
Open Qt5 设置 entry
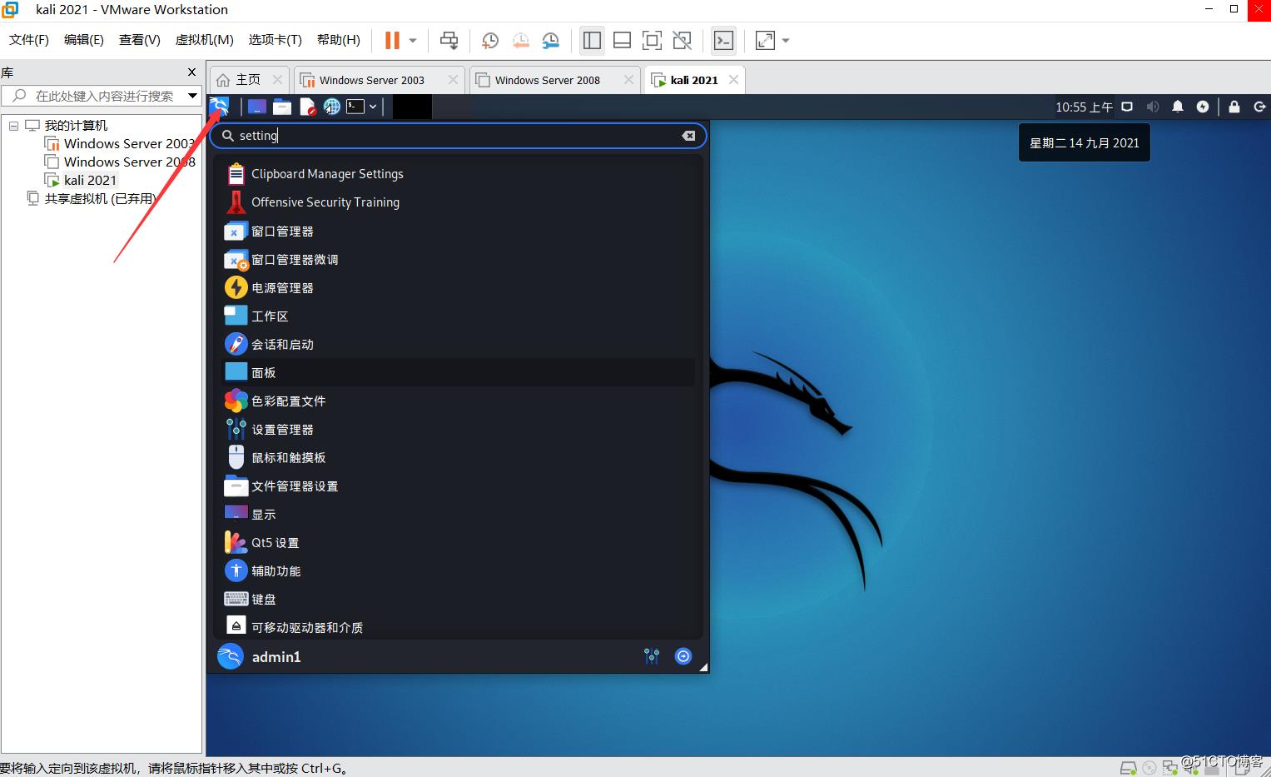(x=459, y=542)
